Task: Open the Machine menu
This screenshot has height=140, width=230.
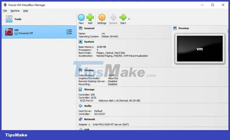Action: 15,11
